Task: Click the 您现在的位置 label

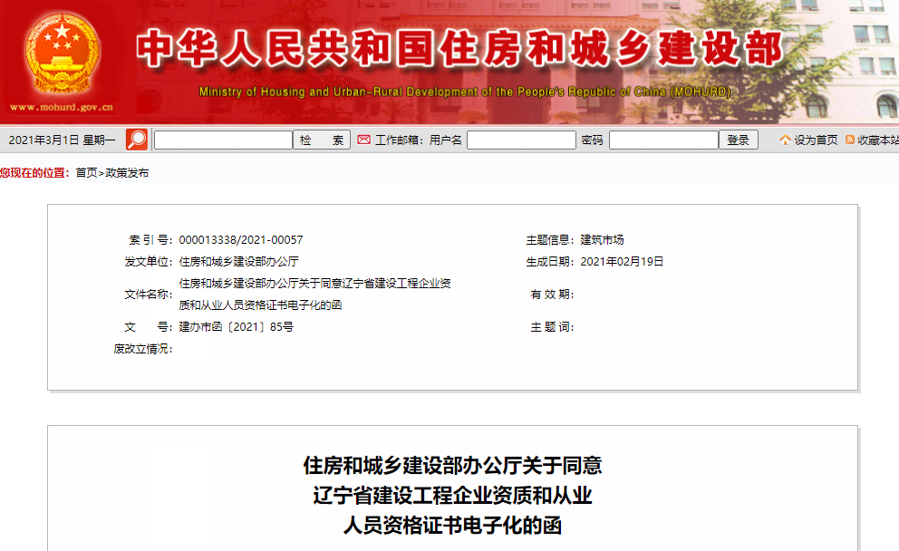Action: (35, 172)
